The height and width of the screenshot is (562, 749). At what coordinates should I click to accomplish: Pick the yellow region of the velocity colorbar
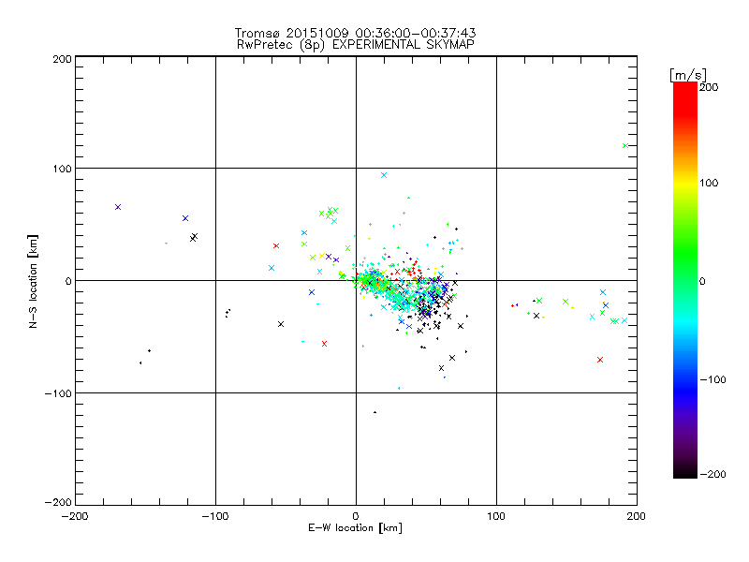[x=685, y=184]
